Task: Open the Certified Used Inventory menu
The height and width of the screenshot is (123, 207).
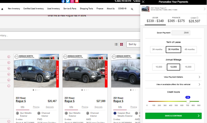Action: [34, 8]
